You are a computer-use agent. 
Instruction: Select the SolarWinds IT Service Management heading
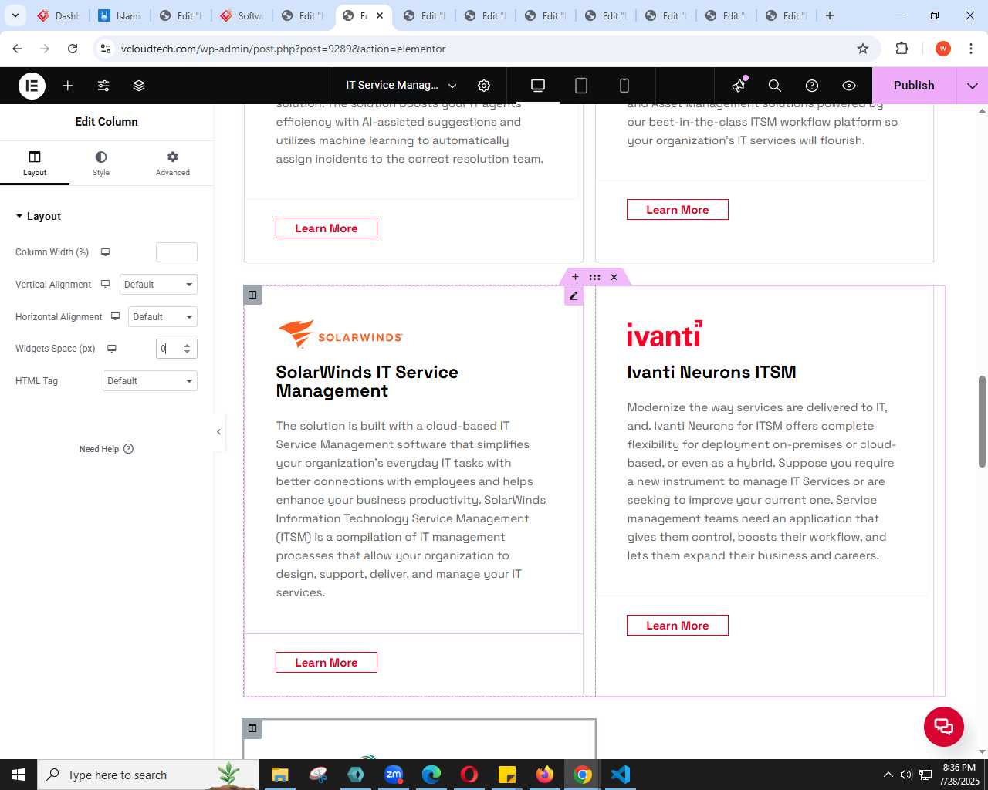click(x=367, y=381)
